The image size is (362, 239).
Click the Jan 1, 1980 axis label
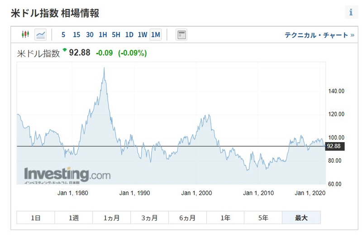coord(73,193)
